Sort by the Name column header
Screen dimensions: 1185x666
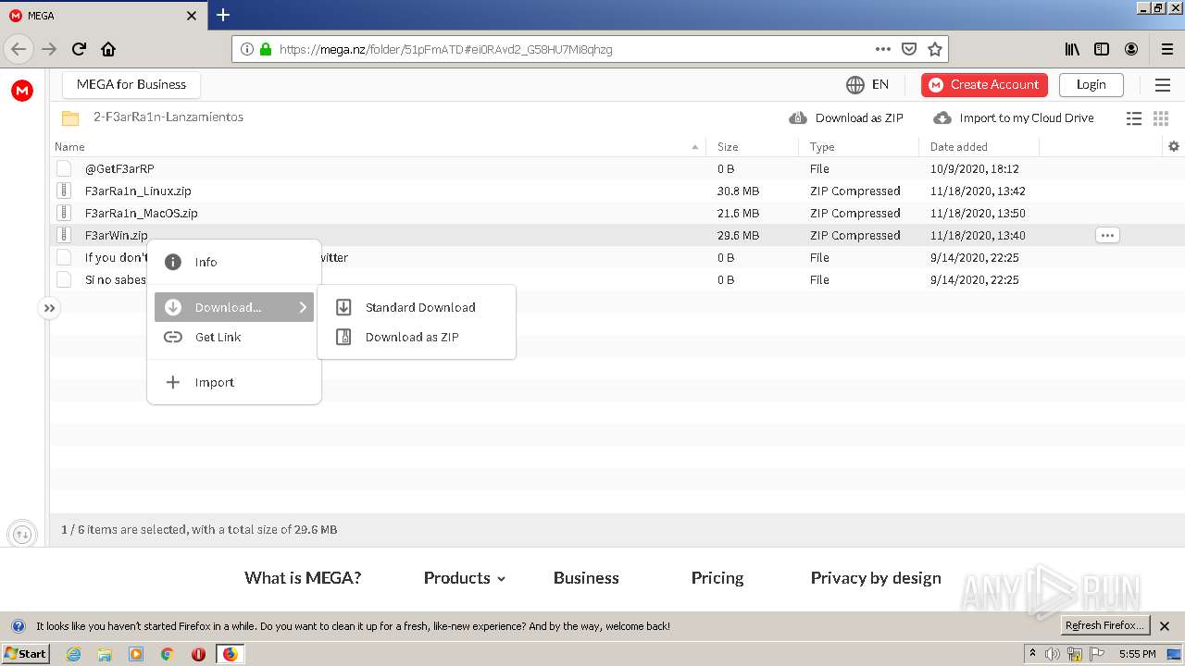69,146
